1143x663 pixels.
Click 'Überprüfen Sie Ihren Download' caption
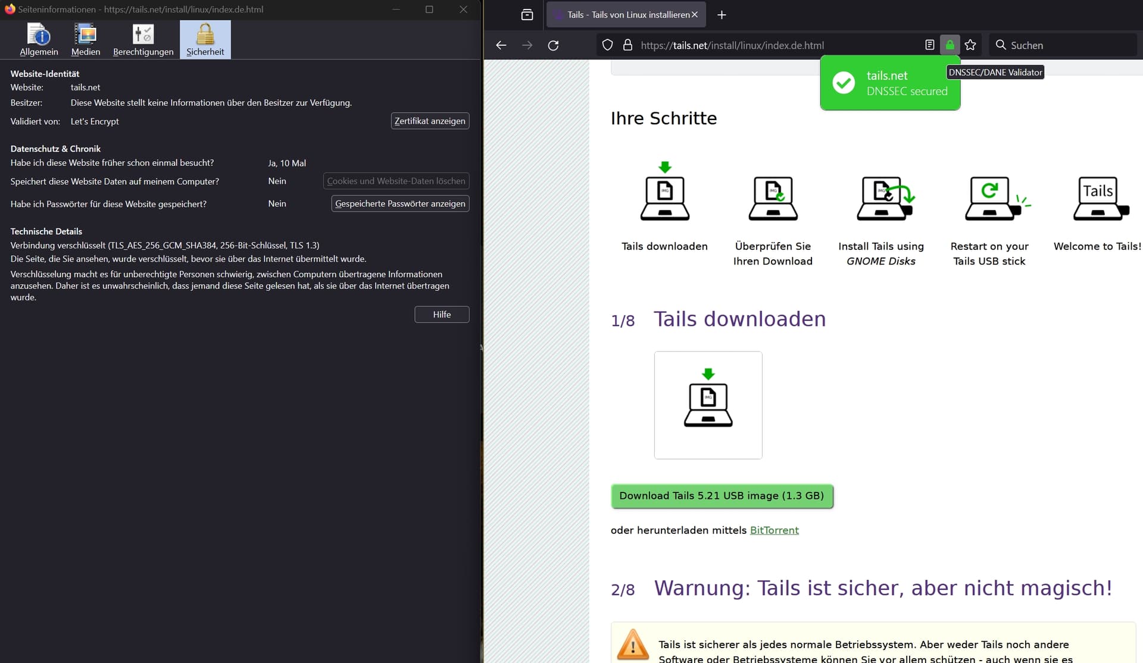tap(773, 254)
